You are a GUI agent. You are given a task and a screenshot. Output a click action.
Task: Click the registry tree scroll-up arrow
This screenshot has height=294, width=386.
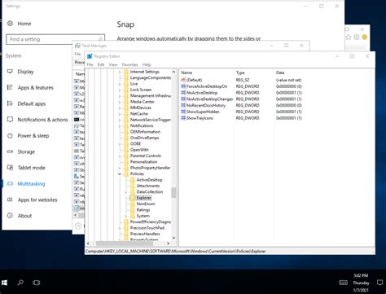pyautogui.click(x=173, y=72)
